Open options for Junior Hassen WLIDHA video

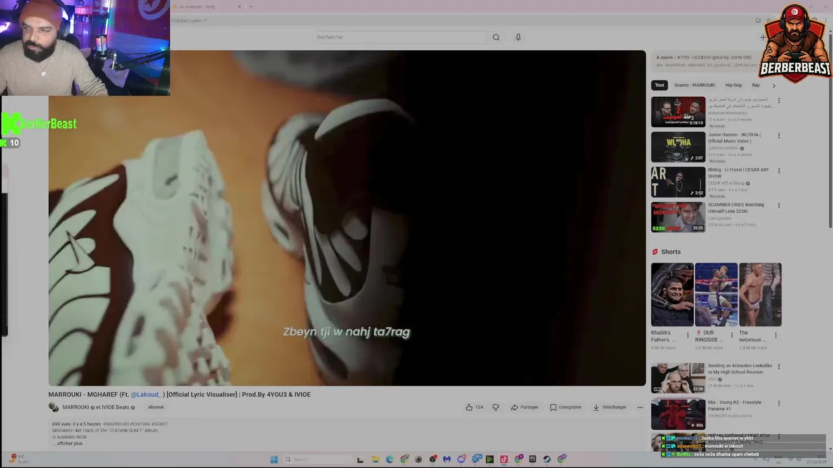[x=778, y=136]
